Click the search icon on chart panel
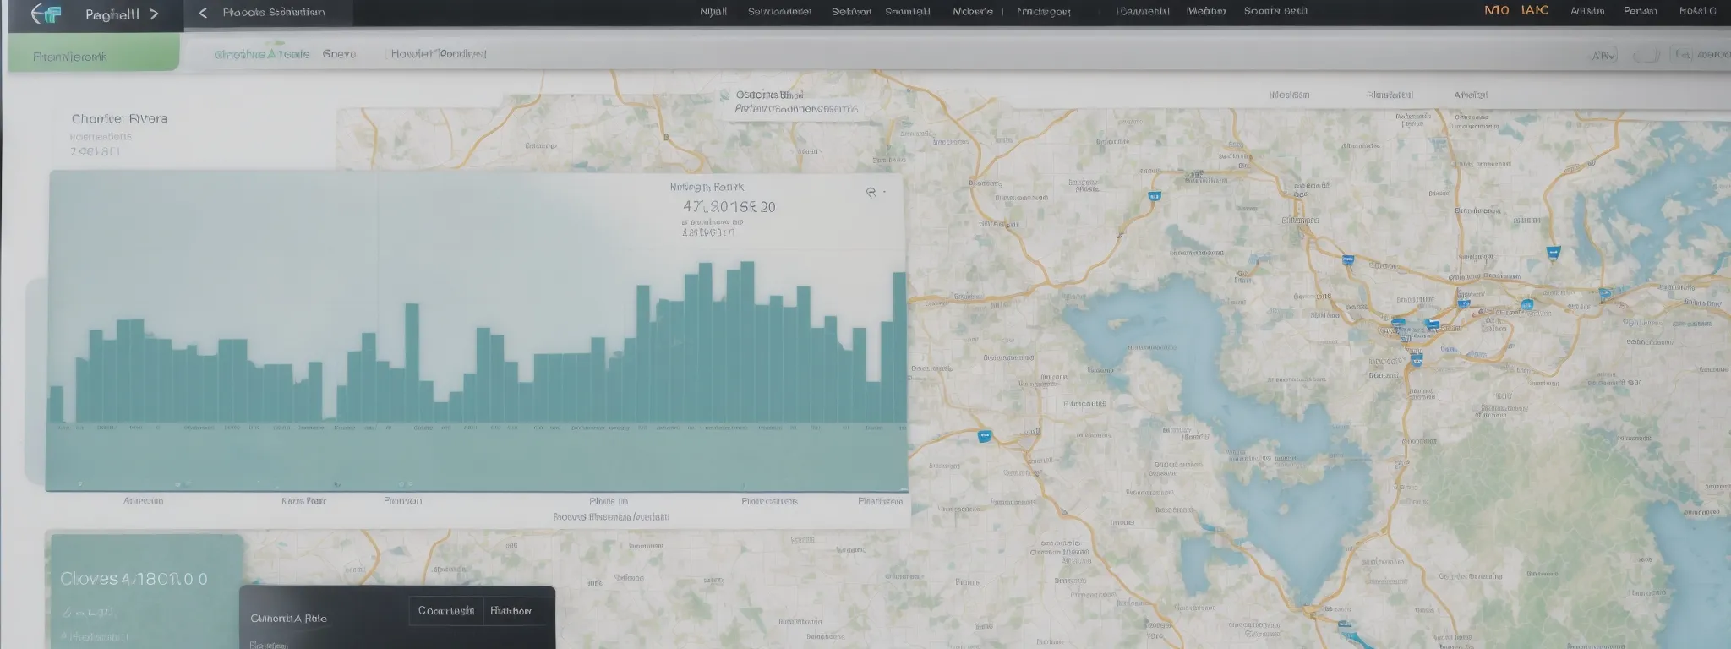This screenshot has width=1731, height=649. click(871, 193)
